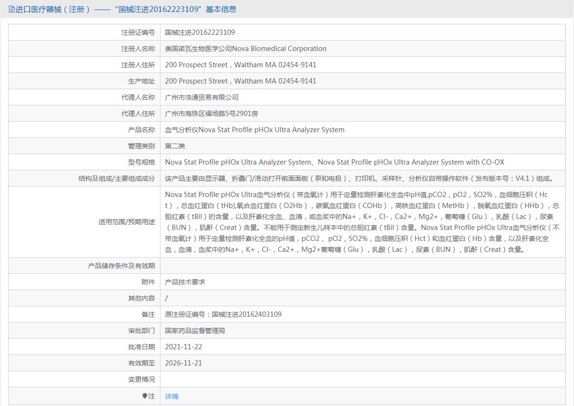Click the 型号规格 model specification value
This screenshot has width=574, height=406.
[334, 162]
